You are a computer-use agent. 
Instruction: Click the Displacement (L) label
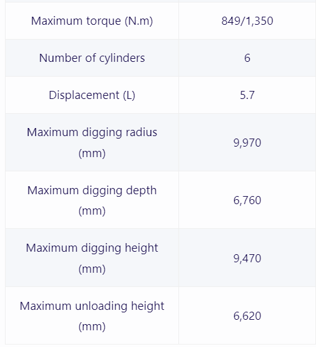pos(92,95)
